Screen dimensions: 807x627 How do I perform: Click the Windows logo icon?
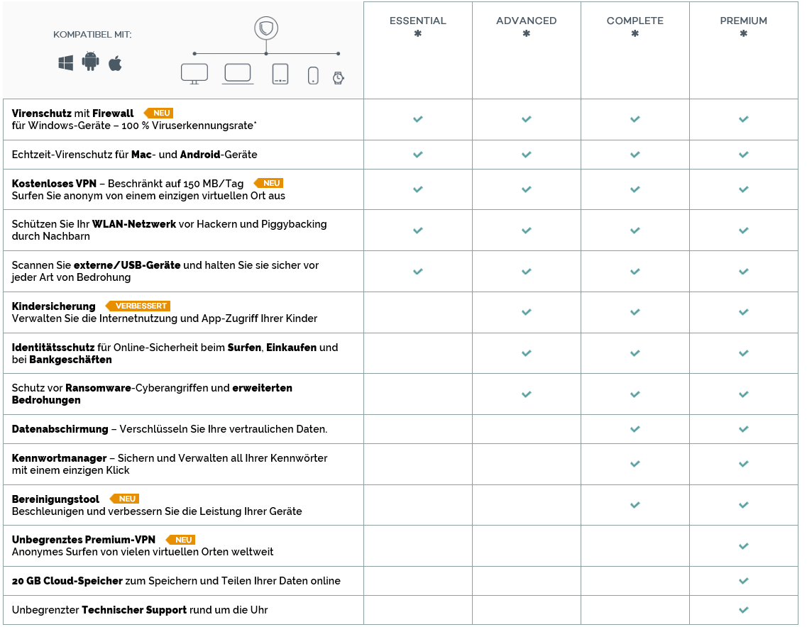click(66, 63)
